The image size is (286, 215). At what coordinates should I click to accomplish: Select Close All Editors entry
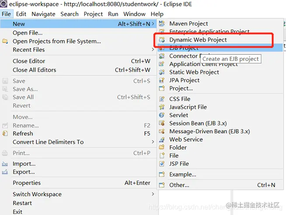click(79, 70)
